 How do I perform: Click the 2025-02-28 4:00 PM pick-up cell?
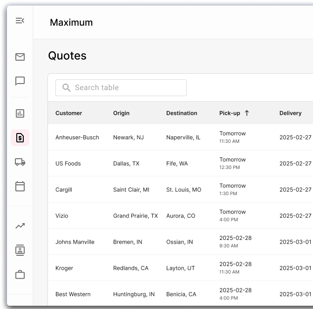tap(236, 294)
